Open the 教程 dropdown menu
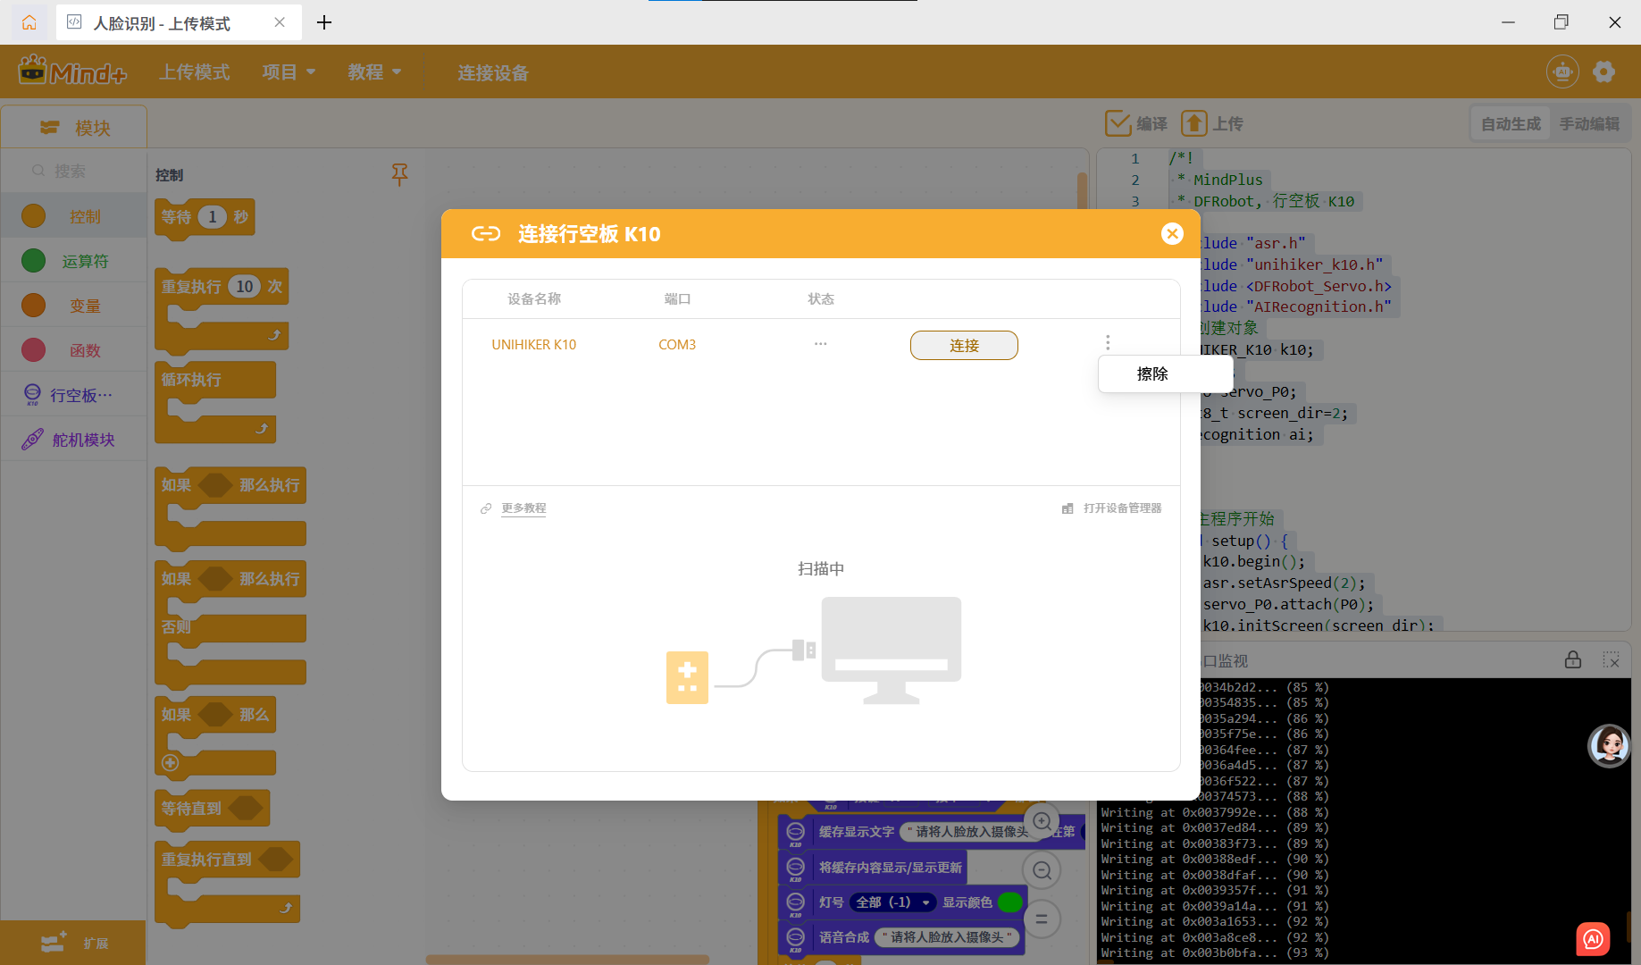 tap(373, 71)
